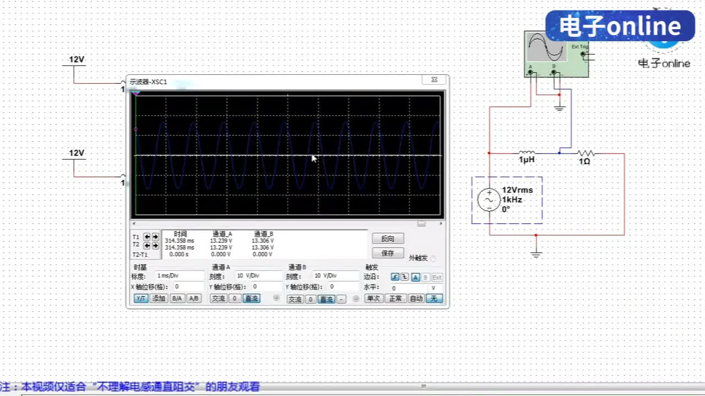
Task: Select the ground symbol below the AC source
Action: tap(536, 254)
